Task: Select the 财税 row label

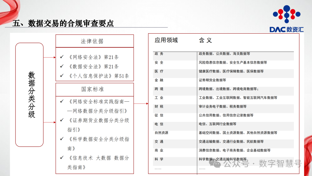Action: (159, 107)
